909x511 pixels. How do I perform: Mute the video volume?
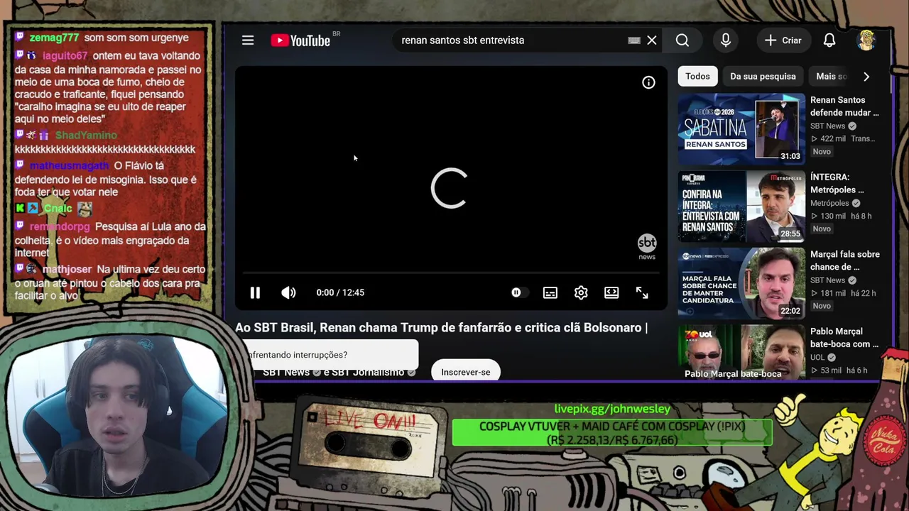pyautogui.click(x=288, y=292)
